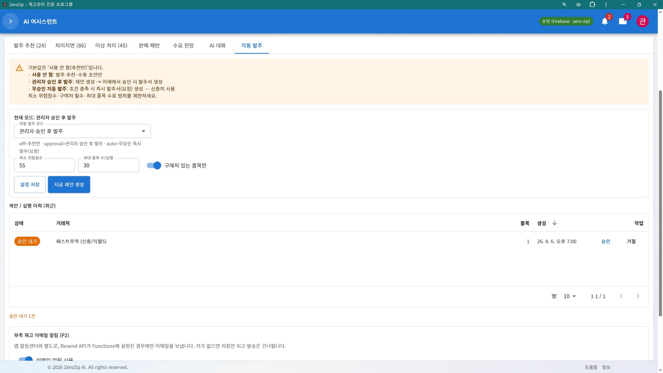Click the '현재 모드: 관리자 승인 후 발주' text
The width and height of the screenshot is (663, 373).
(45, 118)
